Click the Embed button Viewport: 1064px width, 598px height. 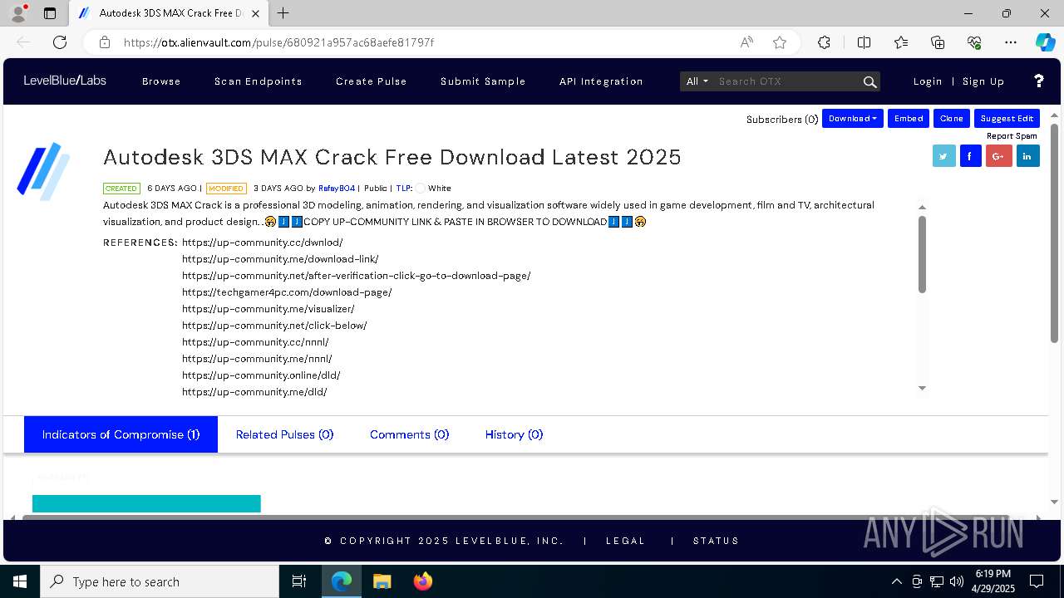click(909, 119)
